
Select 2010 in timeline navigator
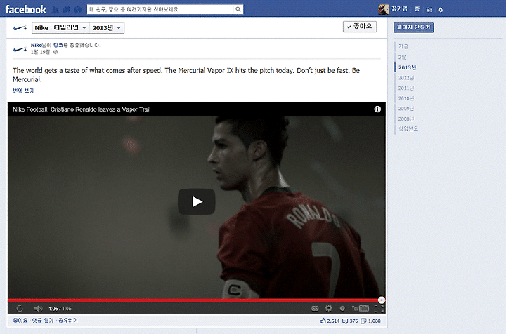[x=406, y=98]
